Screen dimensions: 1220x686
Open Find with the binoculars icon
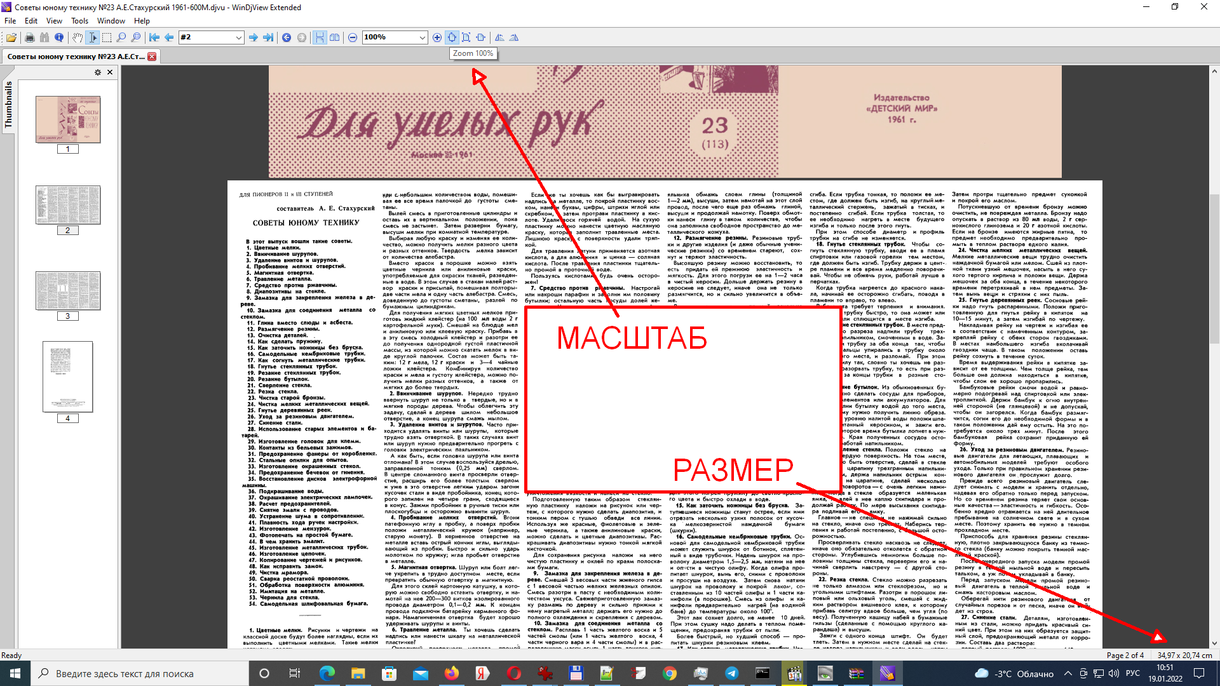pyautogui.click(x=44, y=37)
